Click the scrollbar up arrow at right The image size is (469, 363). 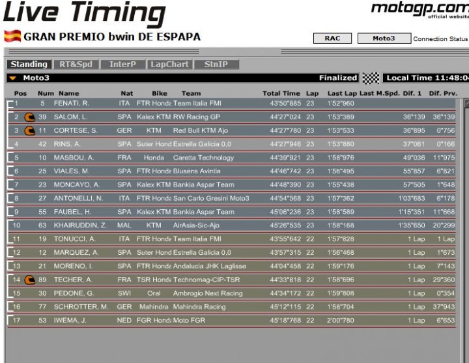click(466, 104)
